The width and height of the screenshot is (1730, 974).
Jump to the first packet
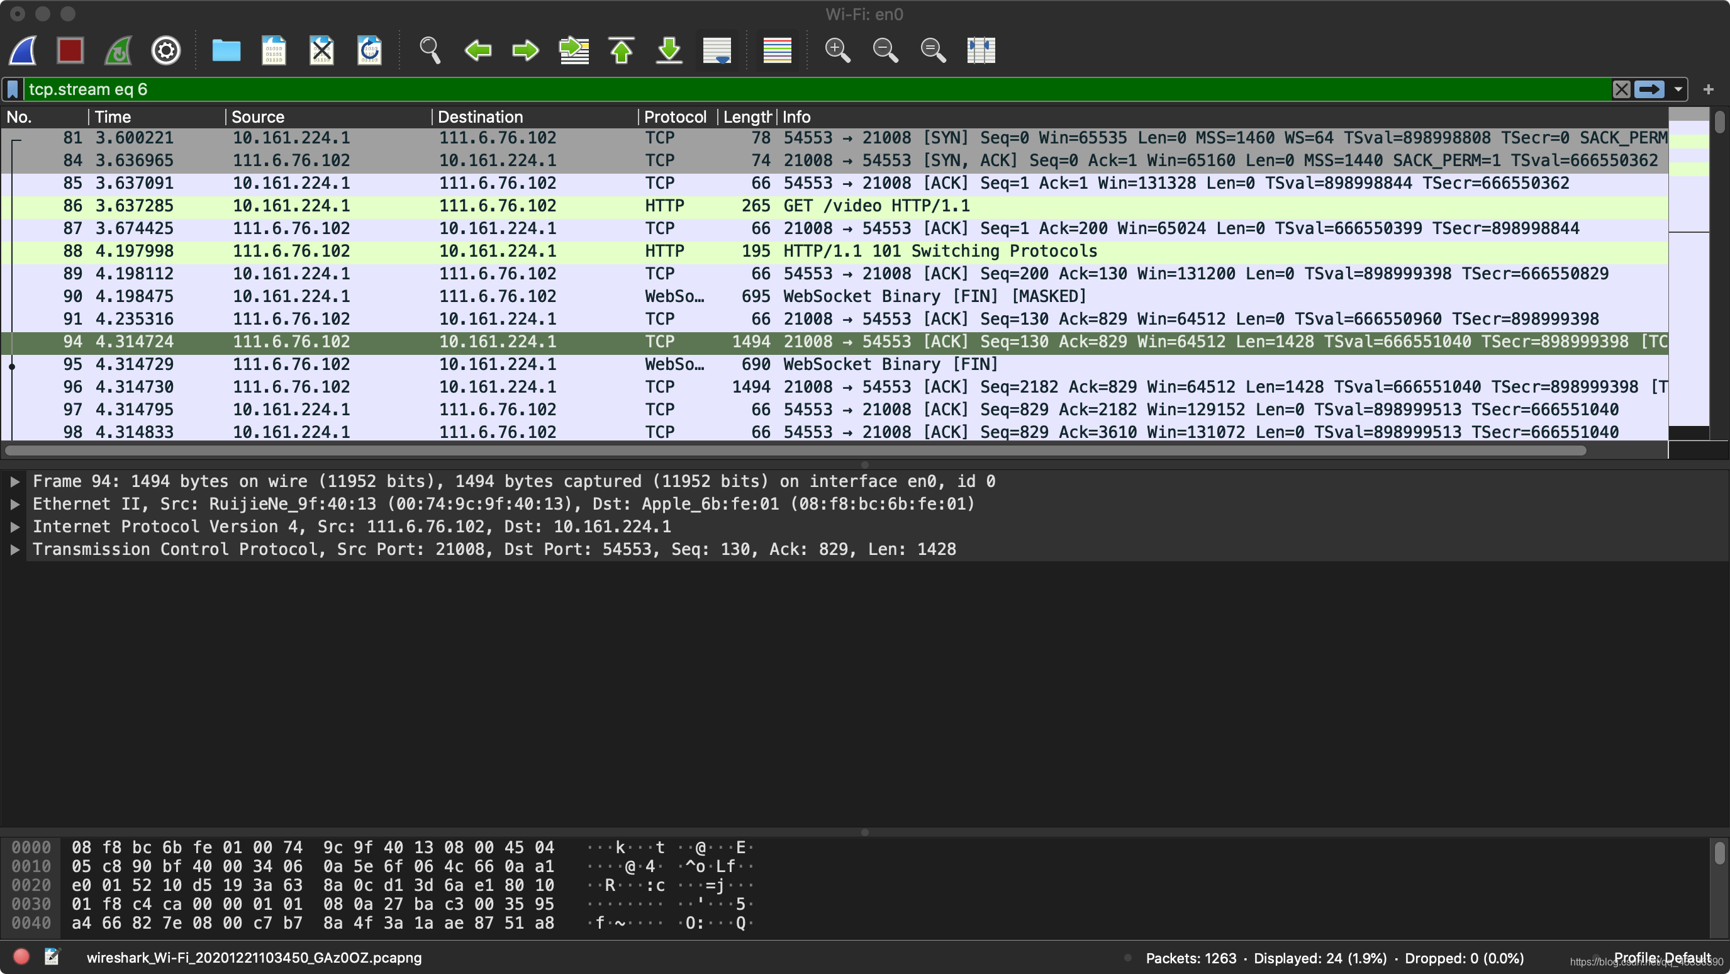621,50
